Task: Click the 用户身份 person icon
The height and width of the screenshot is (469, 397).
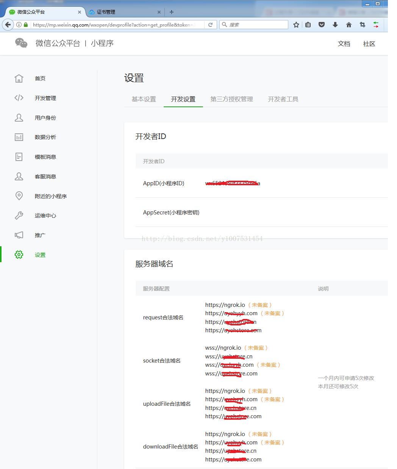Action: pos(19,118)
